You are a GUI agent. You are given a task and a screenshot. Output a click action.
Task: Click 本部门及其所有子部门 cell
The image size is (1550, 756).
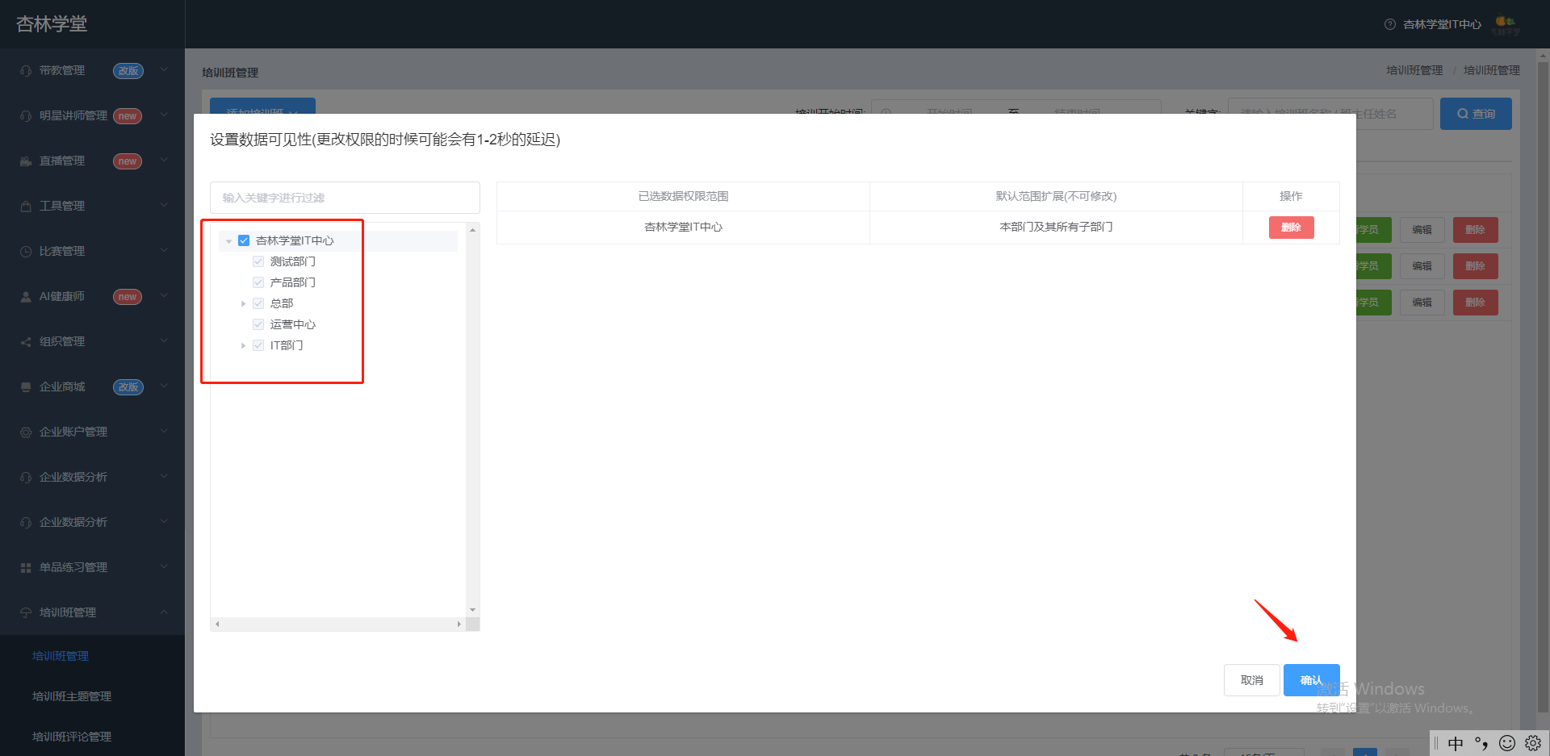click(x=1056, y=228)
